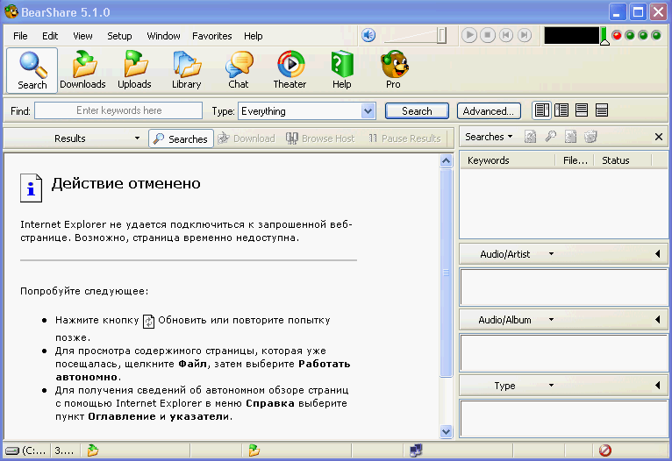This screenshot has width=672, height=461.
Task: Open the Downloads page
Action: (82, 71)
